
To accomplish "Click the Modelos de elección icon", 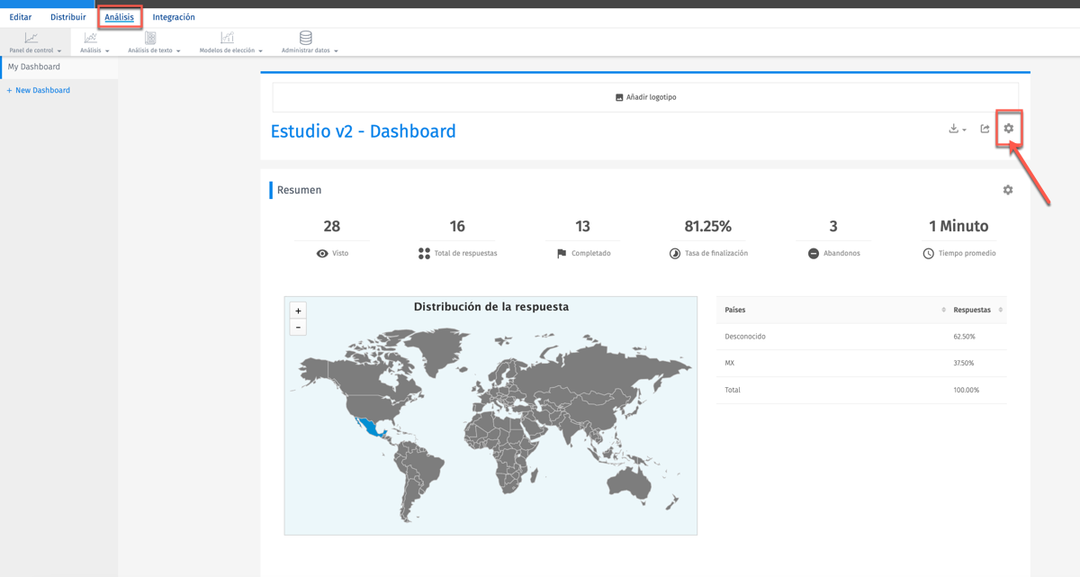I will (228, 38).
